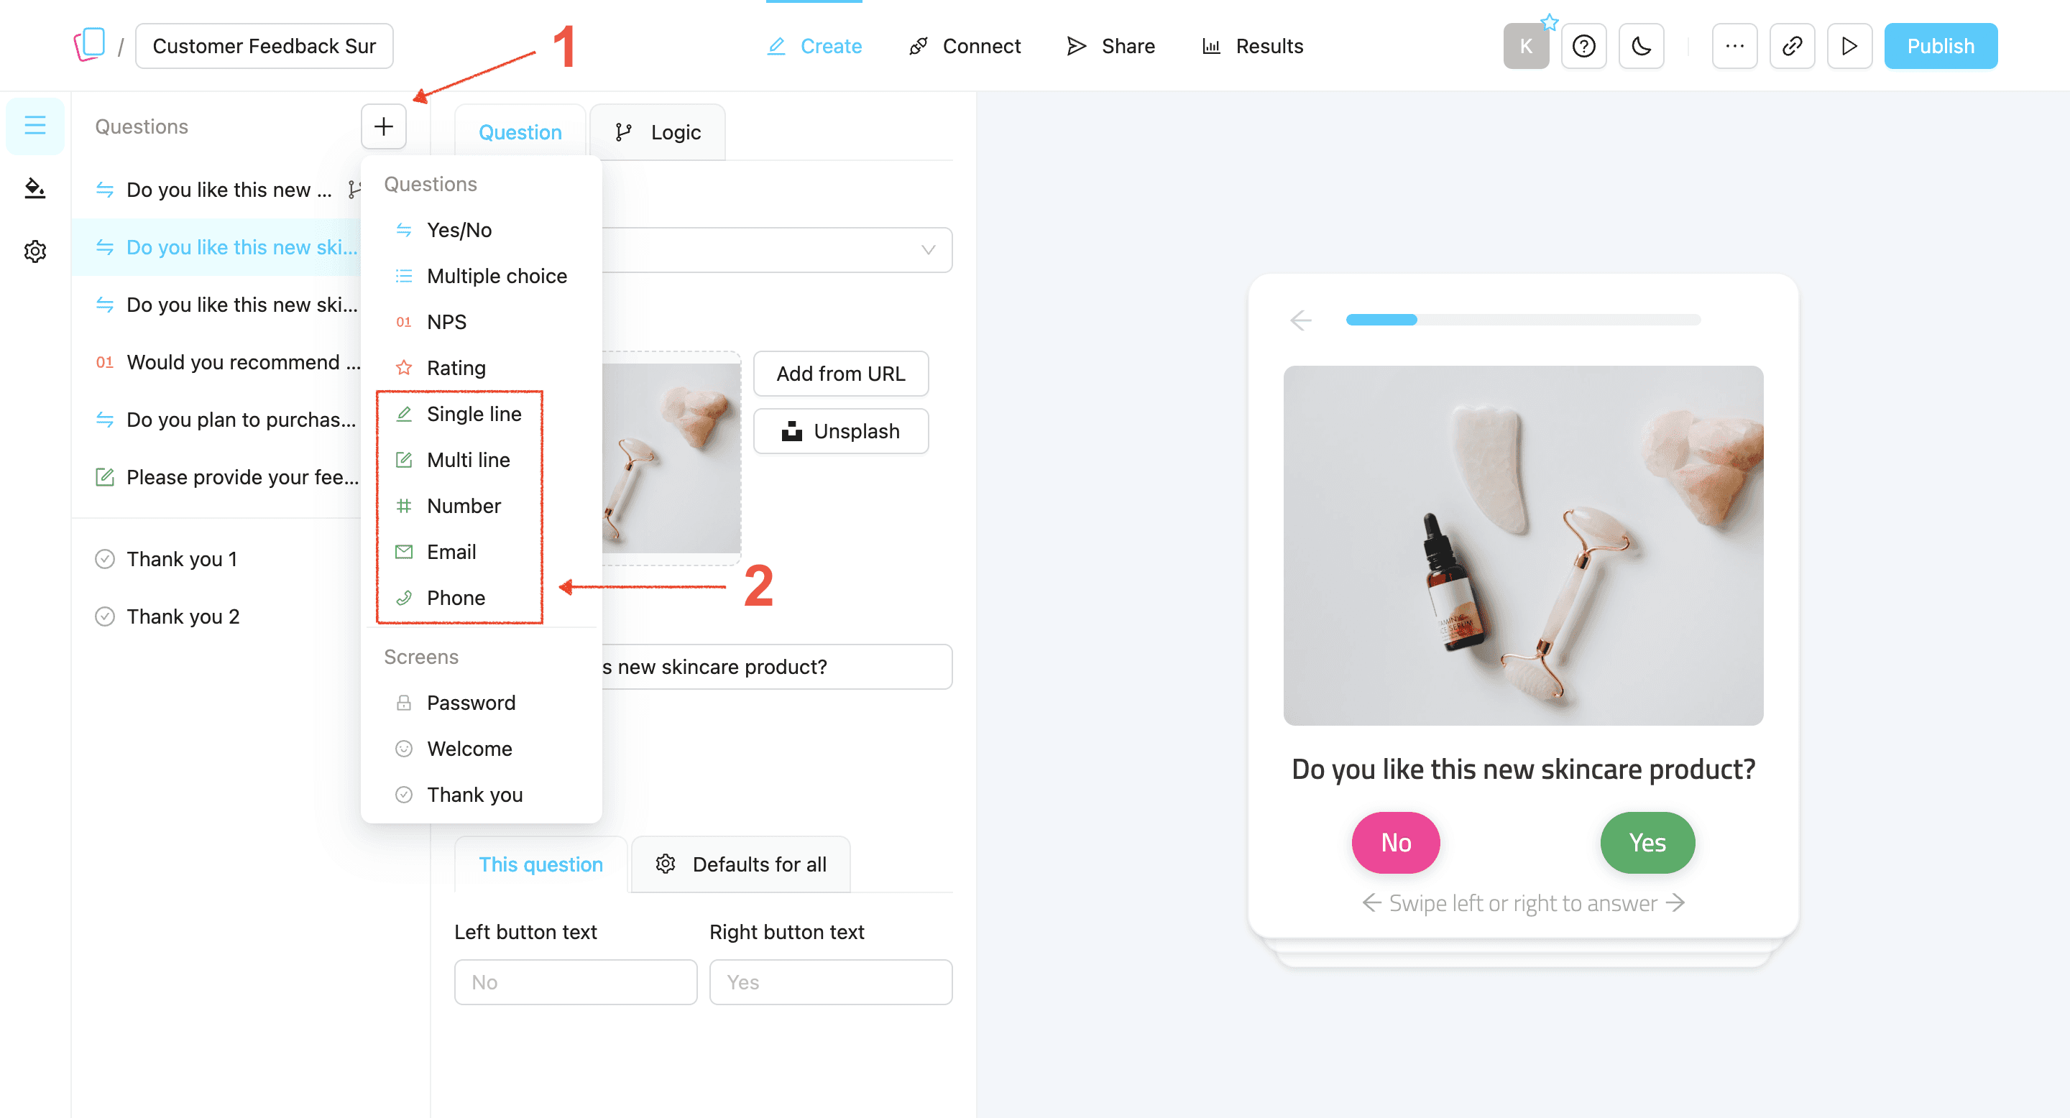Click the Publish button
The image size is (2070, 1118).
1940,46
